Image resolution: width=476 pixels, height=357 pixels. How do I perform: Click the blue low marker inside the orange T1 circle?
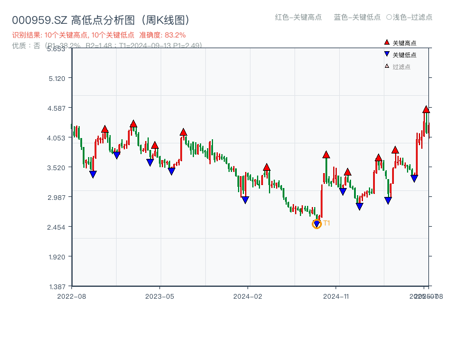coord(317,224)
